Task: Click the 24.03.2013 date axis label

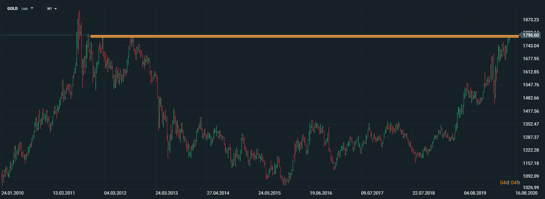Action: coord(167,192)
